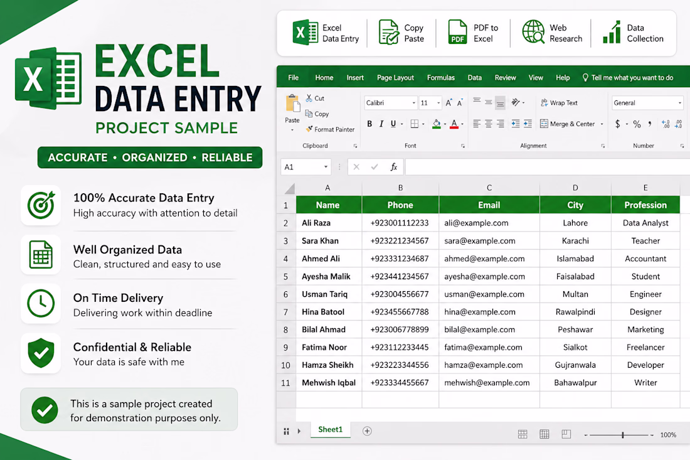This screenshot has width=690, height=460.
Task: Click the PDF to Excel service icon
Action: click(x=457, y=32)
